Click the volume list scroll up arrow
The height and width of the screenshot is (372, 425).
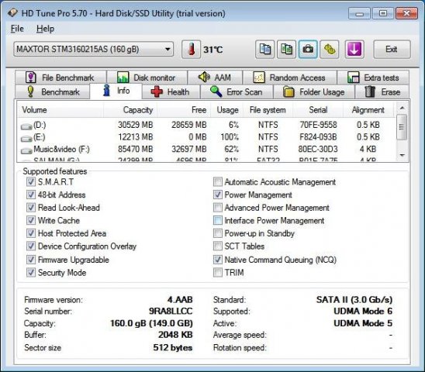pos(402,108)
